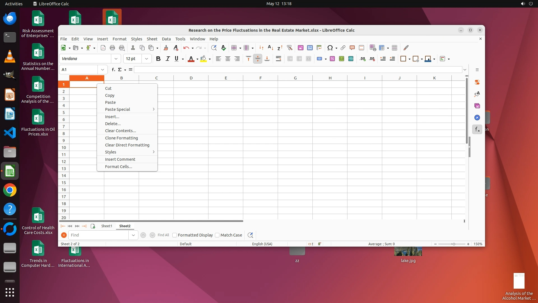Switch to the Sheet1 tab

pos(106,226)
